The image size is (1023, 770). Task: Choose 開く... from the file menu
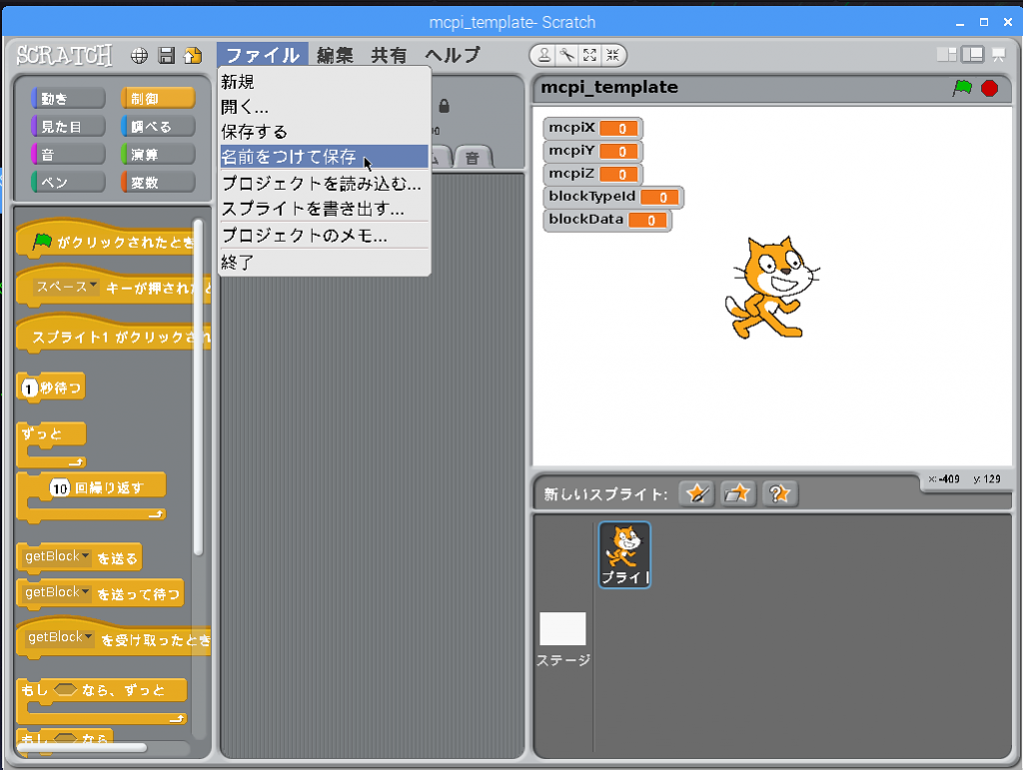[x=325, y=107]
